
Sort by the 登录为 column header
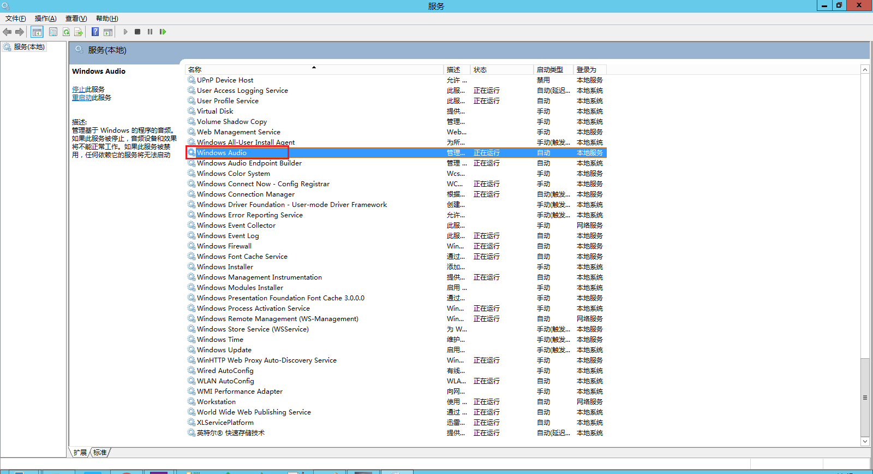[x=590, y=69]
